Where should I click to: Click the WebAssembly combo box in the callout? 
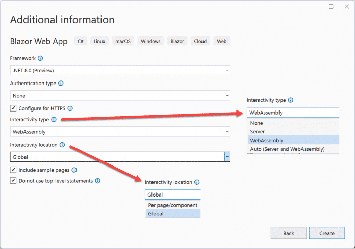pos(293,113)
